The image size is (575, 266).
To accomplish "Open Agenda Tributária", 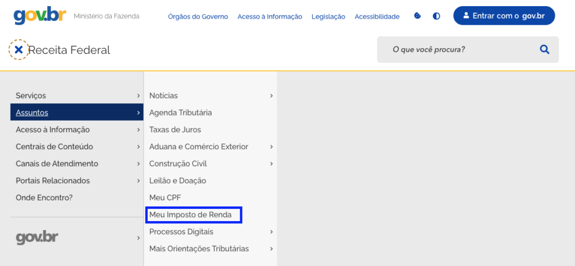I will tap(180, 113).
